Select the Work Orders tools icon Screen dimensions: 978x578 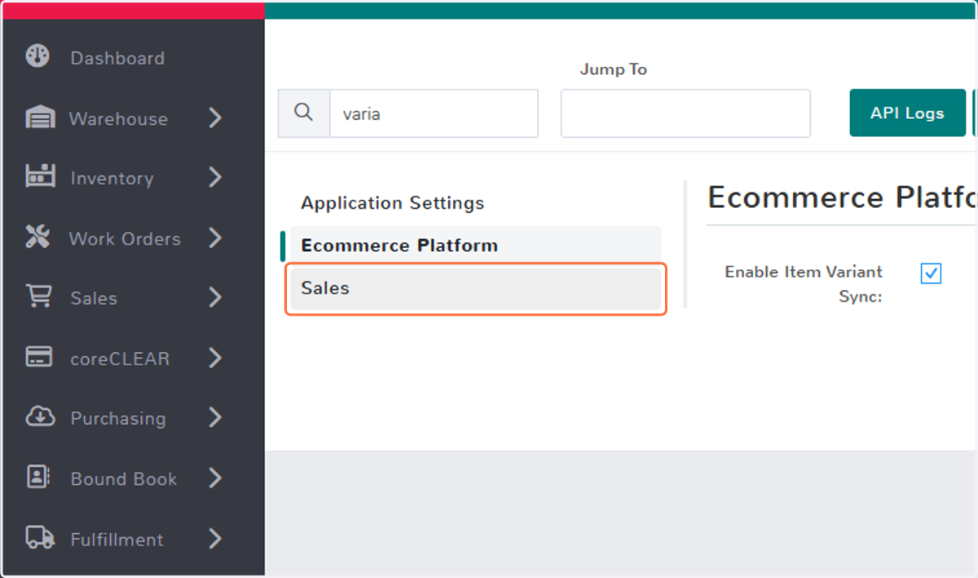[x=37, y=237]
